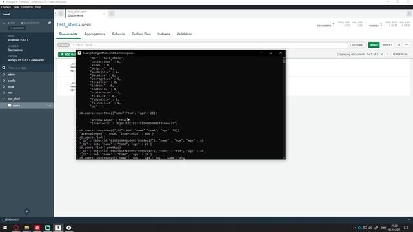Open File Explorer from taskbar
413x232 pixels.
pos(26,227)
